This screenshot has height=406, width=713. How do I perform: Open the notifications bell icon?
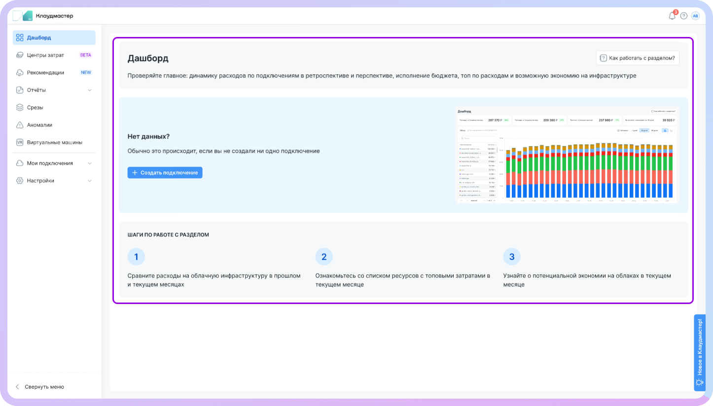672,16
